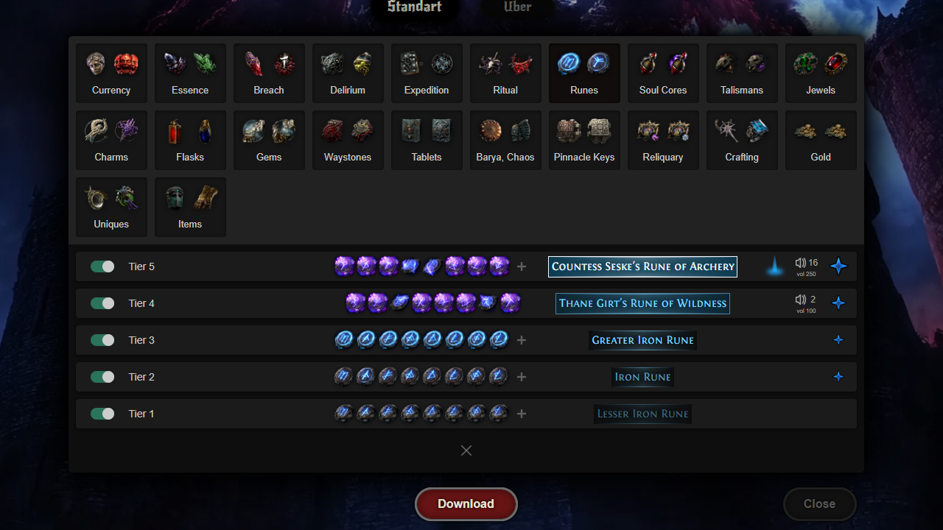Click the blue star icon on Tier 4

point(838,303)
